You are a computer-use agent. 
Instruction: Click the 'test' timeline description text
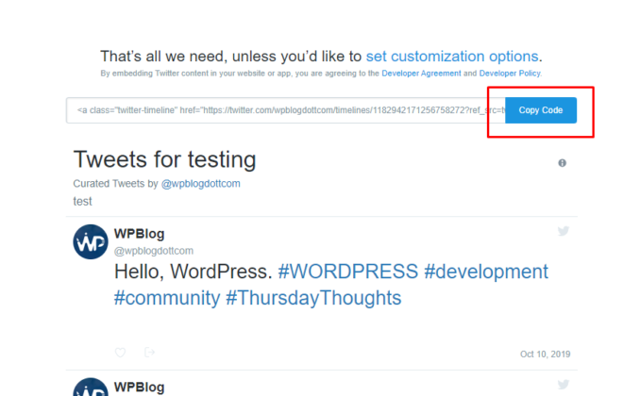pos(83,202)
